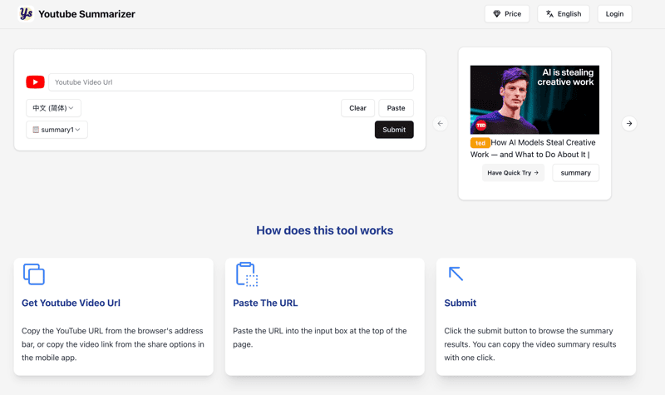This screenshot has width=665, height=395.
Task: Click the arrow icon above Submit card
Action: pos(456,274)
